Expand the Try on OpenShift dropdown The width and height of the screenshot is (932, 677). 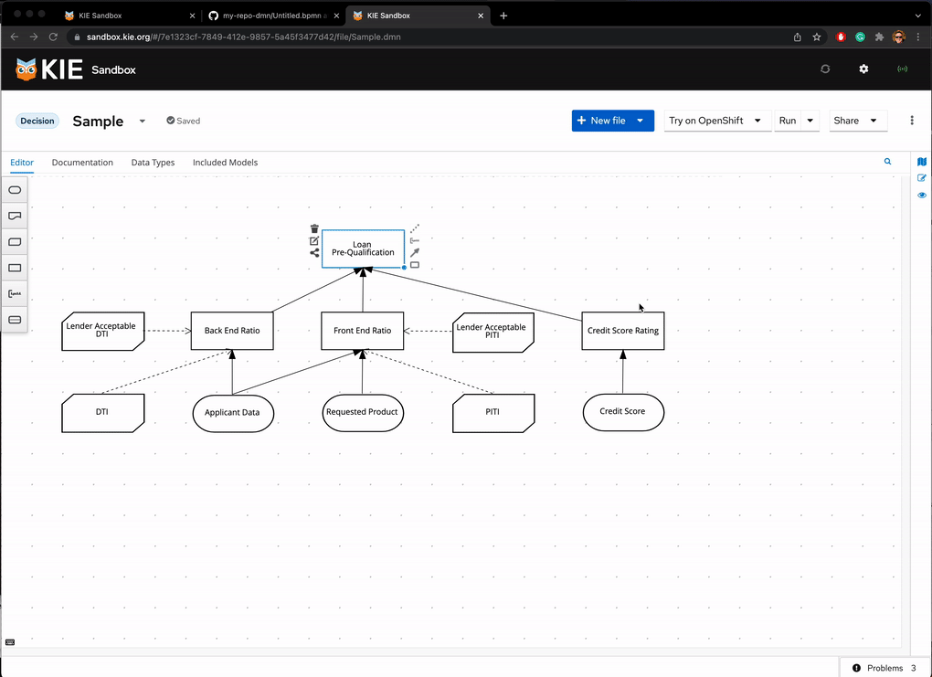coord(757,121)
